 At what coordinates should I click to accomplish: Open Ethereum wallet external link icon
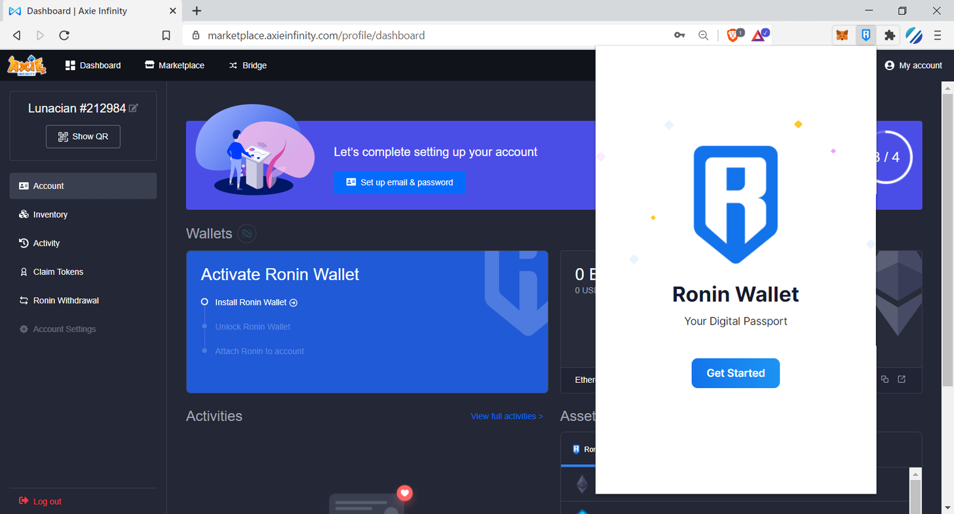(x=902, y=380)
